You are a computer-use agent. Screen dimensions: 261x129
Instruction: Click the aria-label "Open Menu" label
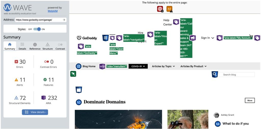coord(116,49)
